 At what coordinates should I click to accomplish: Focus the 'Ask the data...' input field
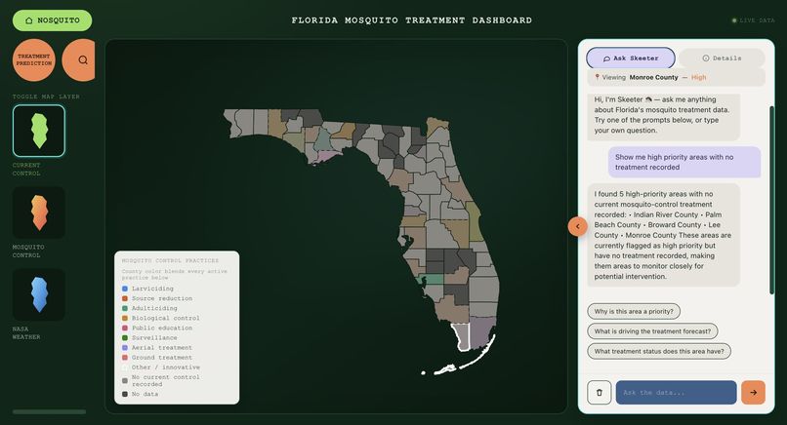(676, 393)
